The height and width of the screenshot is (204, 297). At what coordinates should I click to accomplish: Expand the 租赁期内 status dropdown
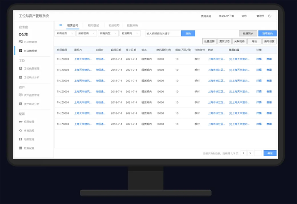130,33
